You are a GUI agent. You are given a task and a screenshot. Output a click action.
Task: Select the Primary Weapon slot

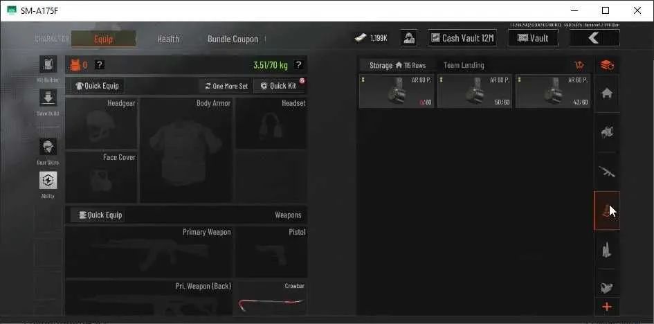[x=149, y=252]
